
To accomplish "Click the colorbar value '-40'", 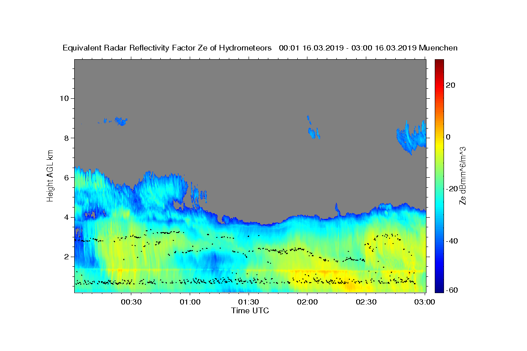I will [x=452, y=241].
